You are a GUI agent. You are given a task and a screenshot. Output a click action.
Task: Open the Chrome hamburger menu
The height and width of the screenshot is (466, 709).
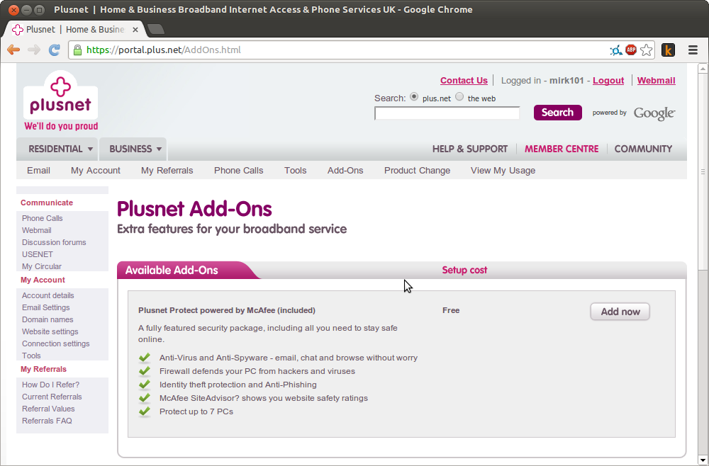[693, 50]
